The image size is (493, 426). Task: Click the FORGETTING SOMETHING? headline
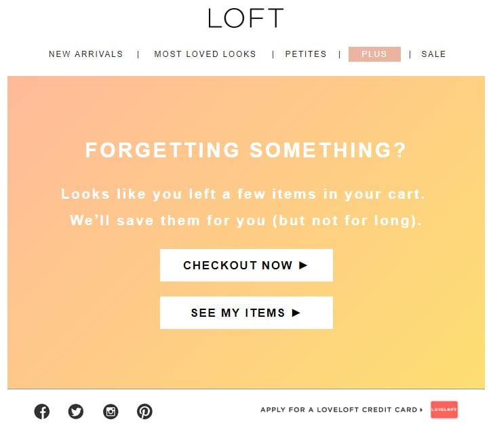[246, 150]
